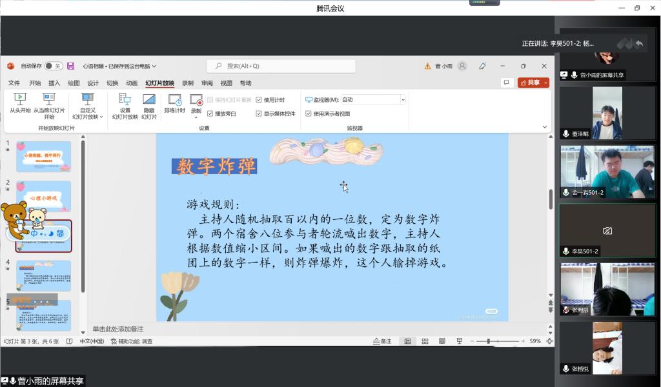The height and width of the screenshot is (387, 661).
Task: Click the Hide Slide (隐藏幻灯片) icon
Action: tap(149, 103)
